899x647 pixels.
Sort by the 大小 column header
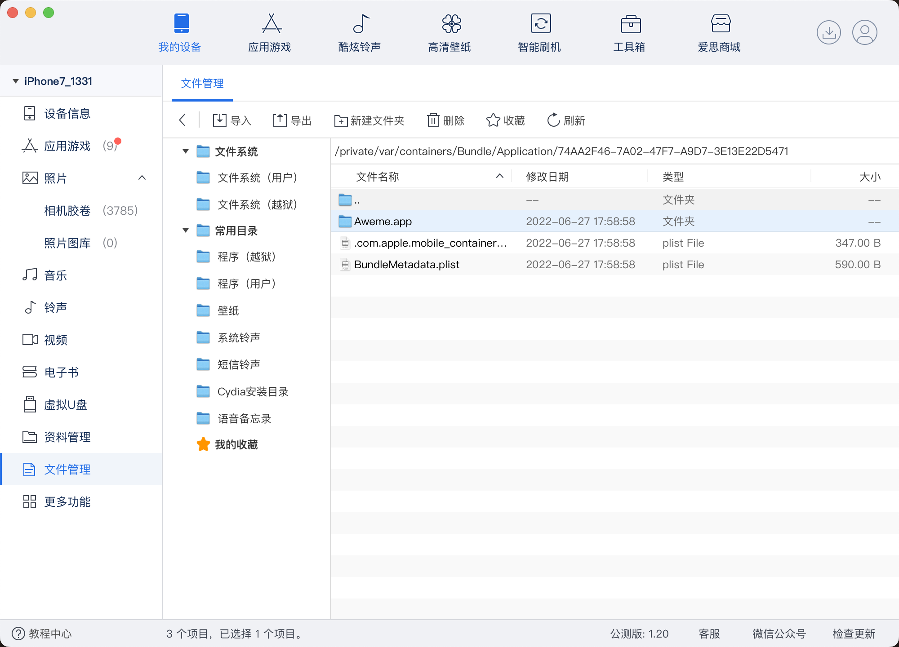pyautogui.click(x=870, y=177)
